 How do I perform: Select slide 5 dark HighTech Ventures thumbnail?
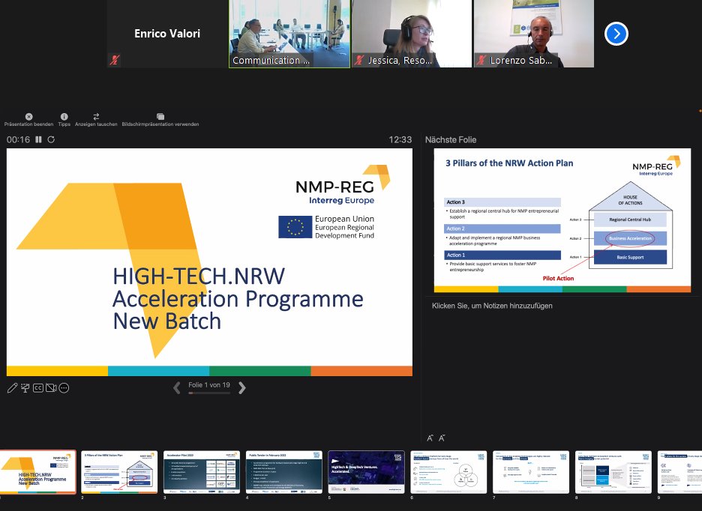coord(366,471)
